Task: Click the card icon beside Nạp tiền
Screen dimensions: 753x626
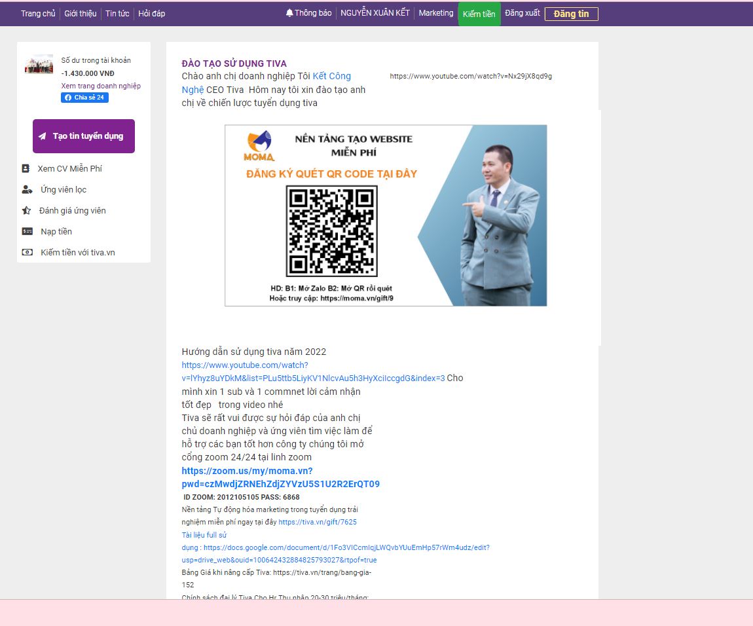Action: tap(27, 232)
